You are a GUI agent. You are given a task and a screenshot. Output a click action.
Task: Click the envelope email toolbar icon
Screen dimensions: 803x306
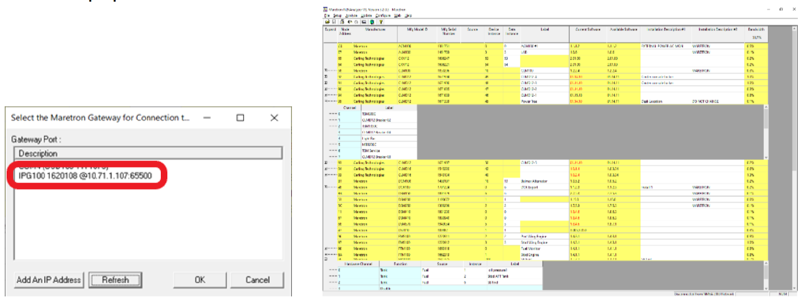point(364,22)
